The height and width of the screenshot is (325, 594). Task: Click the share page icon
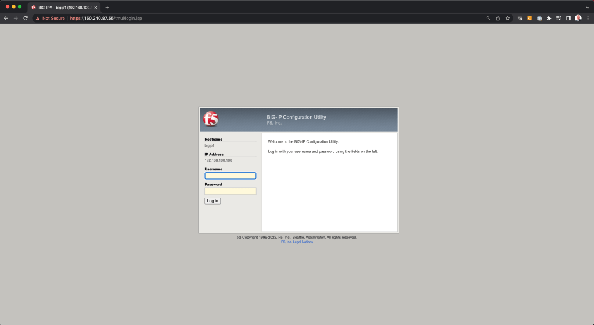point(498,18)
